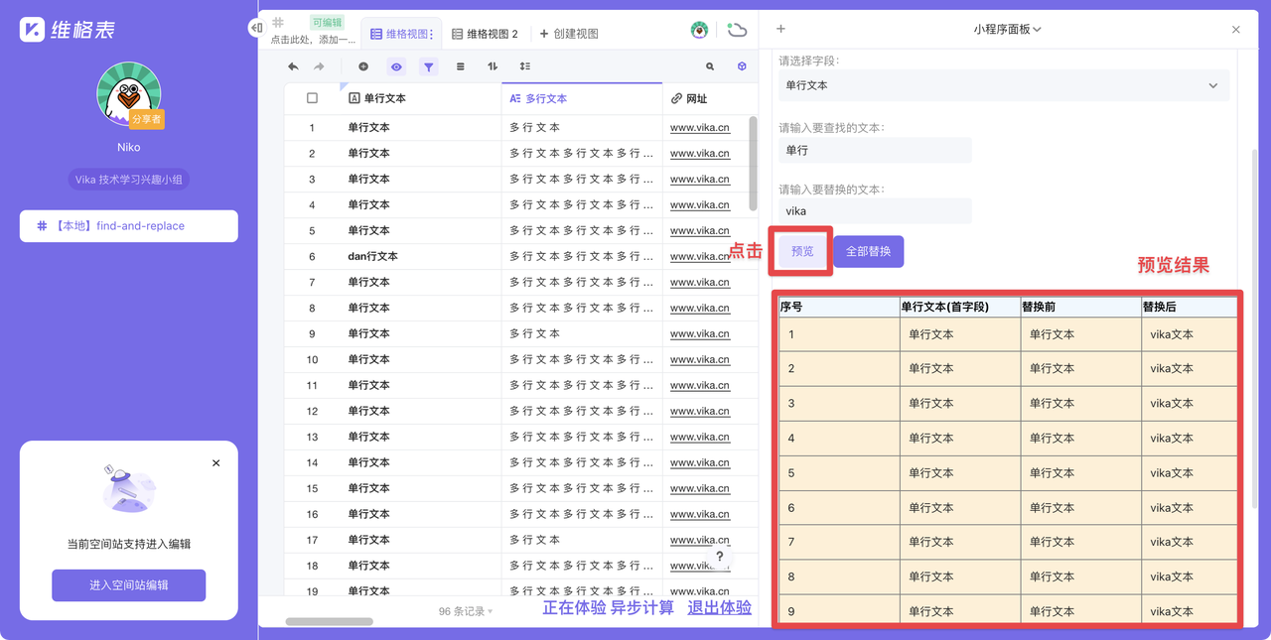Click the API cube icon on the toolbar
The image size is (1271, 640).
click(x=741, y=65)
